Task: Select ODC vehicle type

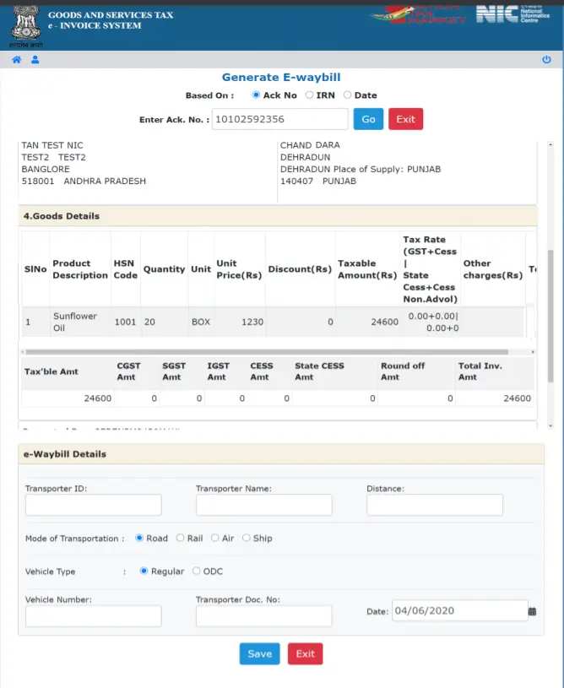Action: 197,572
